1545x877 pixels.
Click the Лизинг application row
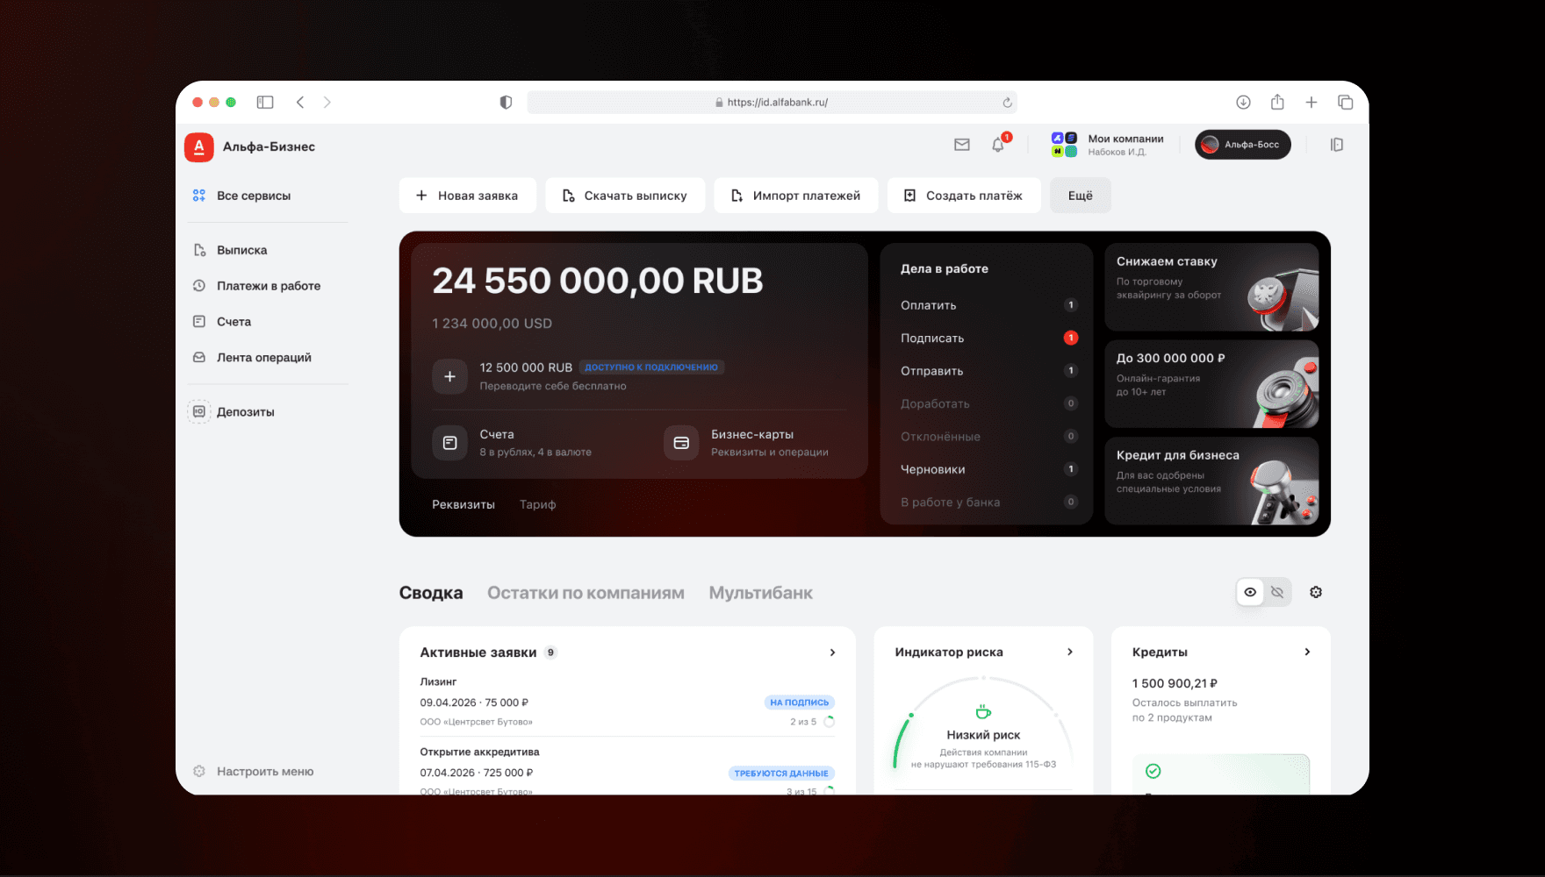click(x=627, y=702)
